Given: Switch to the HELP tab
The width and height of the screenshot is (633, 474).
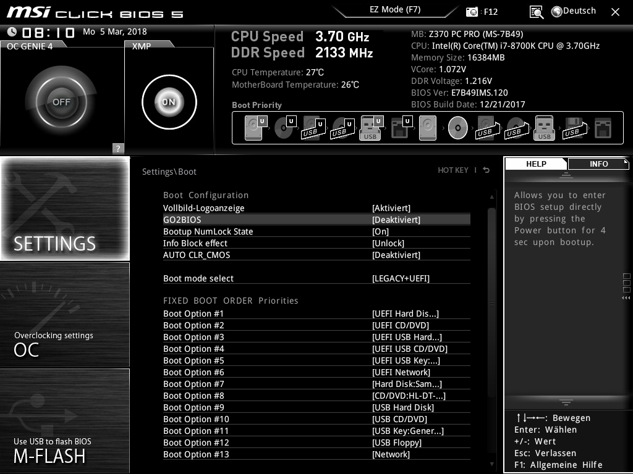Looking at the screenshot, I should pos(536,164).
